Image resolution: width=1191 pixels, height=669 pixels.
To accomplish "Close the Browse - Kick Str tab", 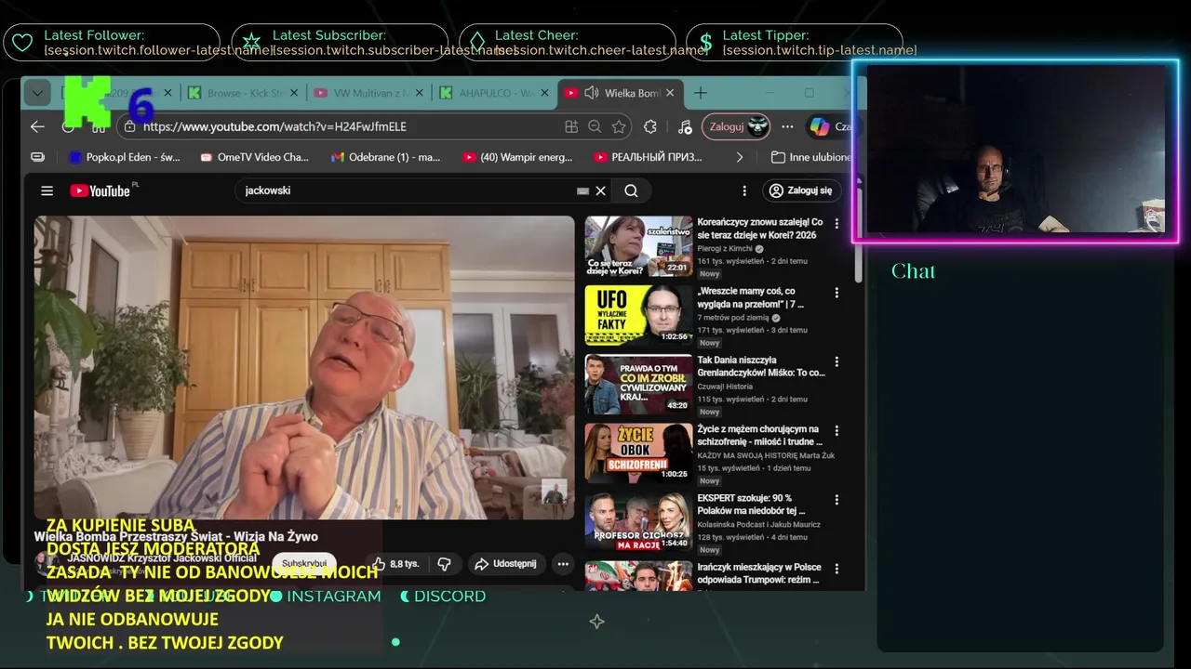I will 294,93.
